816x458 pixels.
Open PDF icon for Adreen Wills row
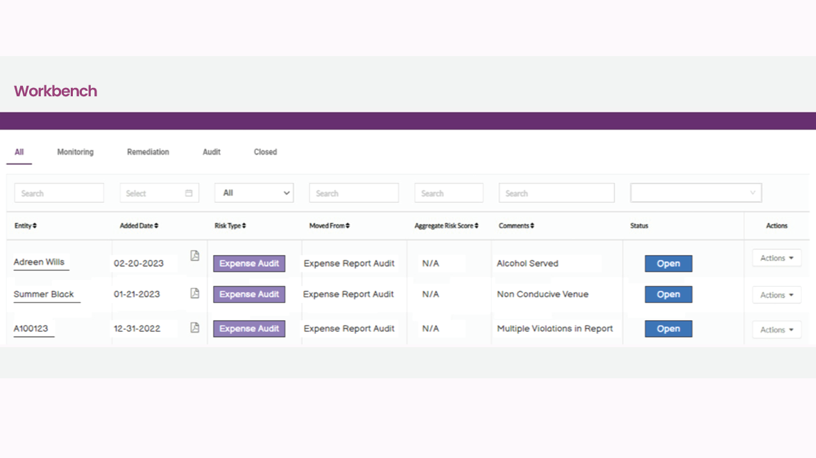click(x=195, y=256)
